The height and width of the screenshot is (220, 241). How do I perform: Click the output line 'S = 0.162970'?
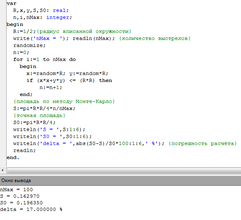pos(20,196)
